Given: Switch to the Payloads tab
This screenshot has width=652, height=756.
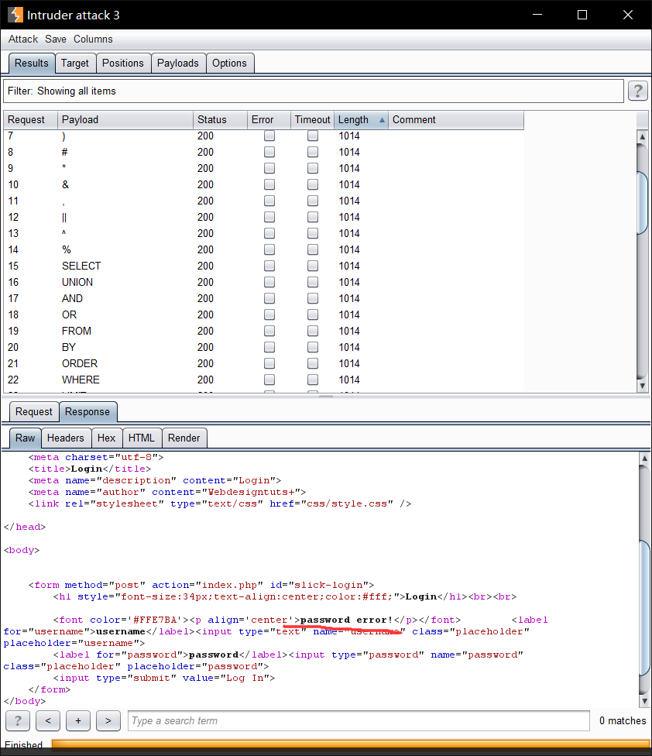Looking at the screenshot, I should (178, 64).
